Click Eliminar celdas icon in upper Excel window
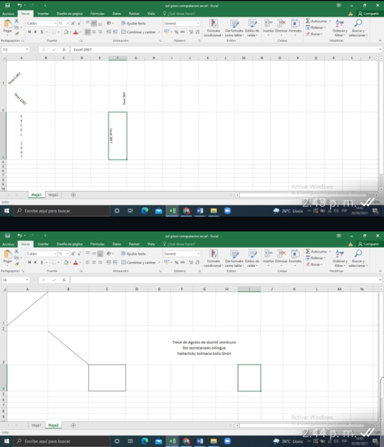384x447 pixels. pos(281,24)
